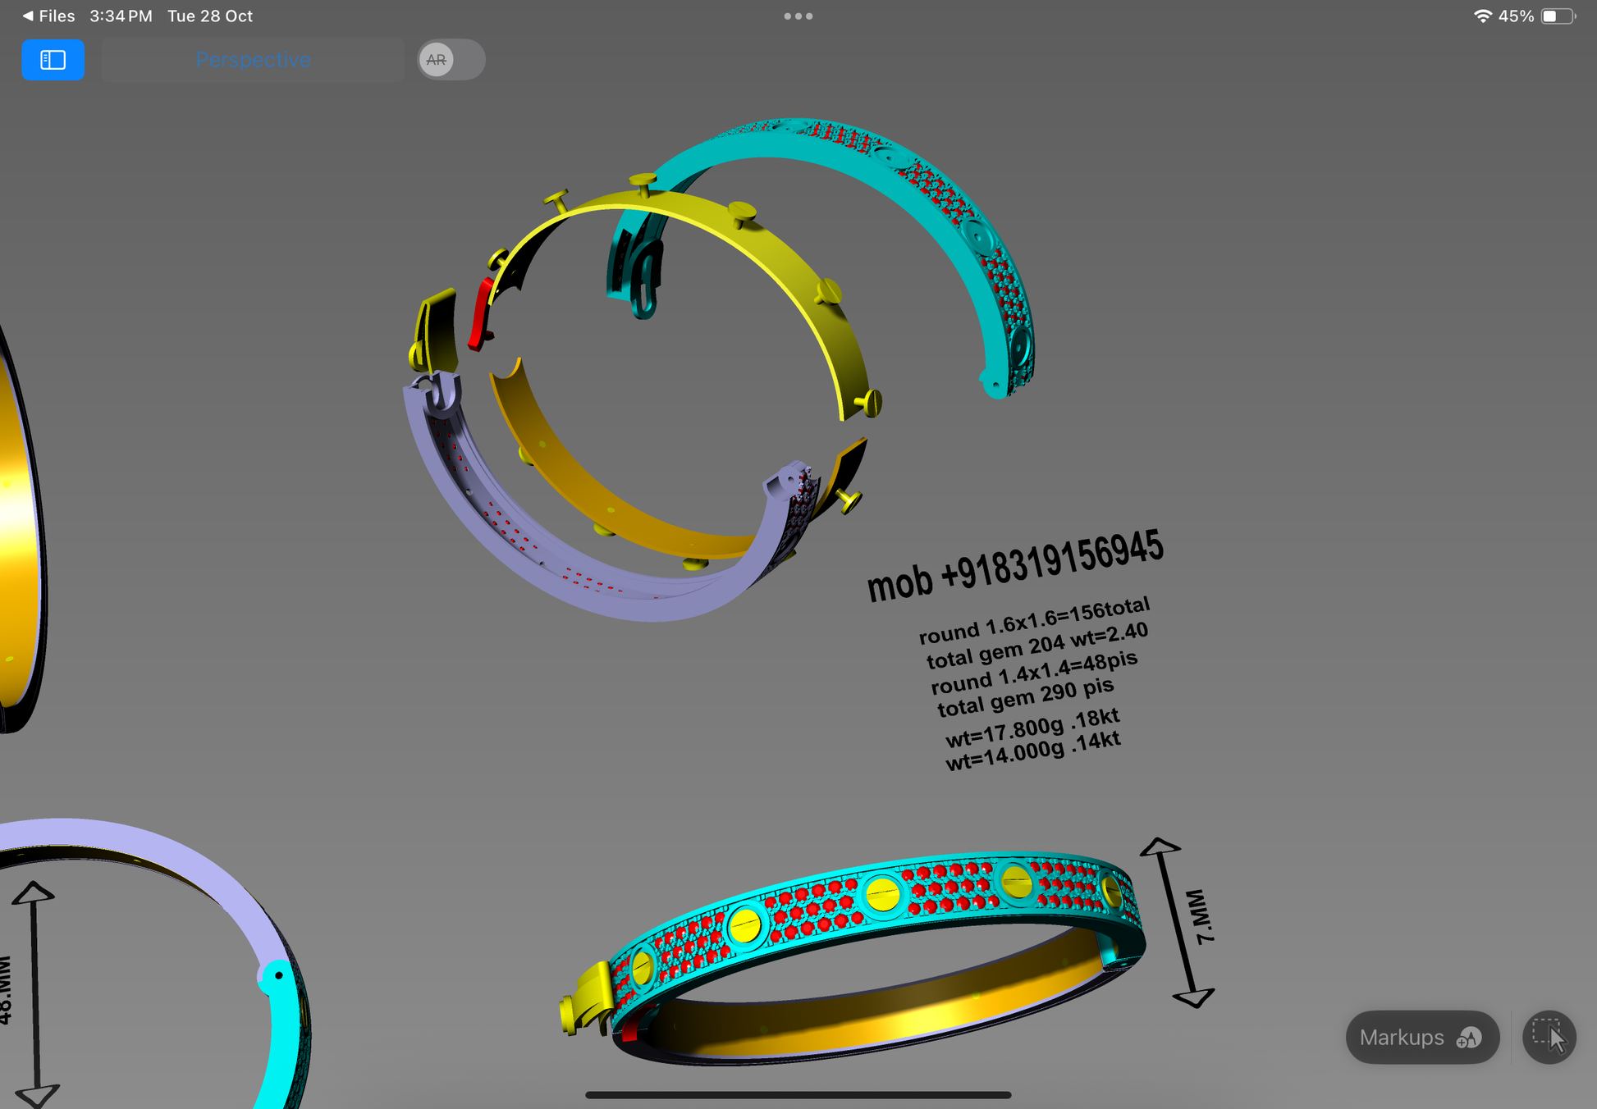1597x1109 pixels.
Task: Open the Perspective view dropdown
Action: click(253, 60)
